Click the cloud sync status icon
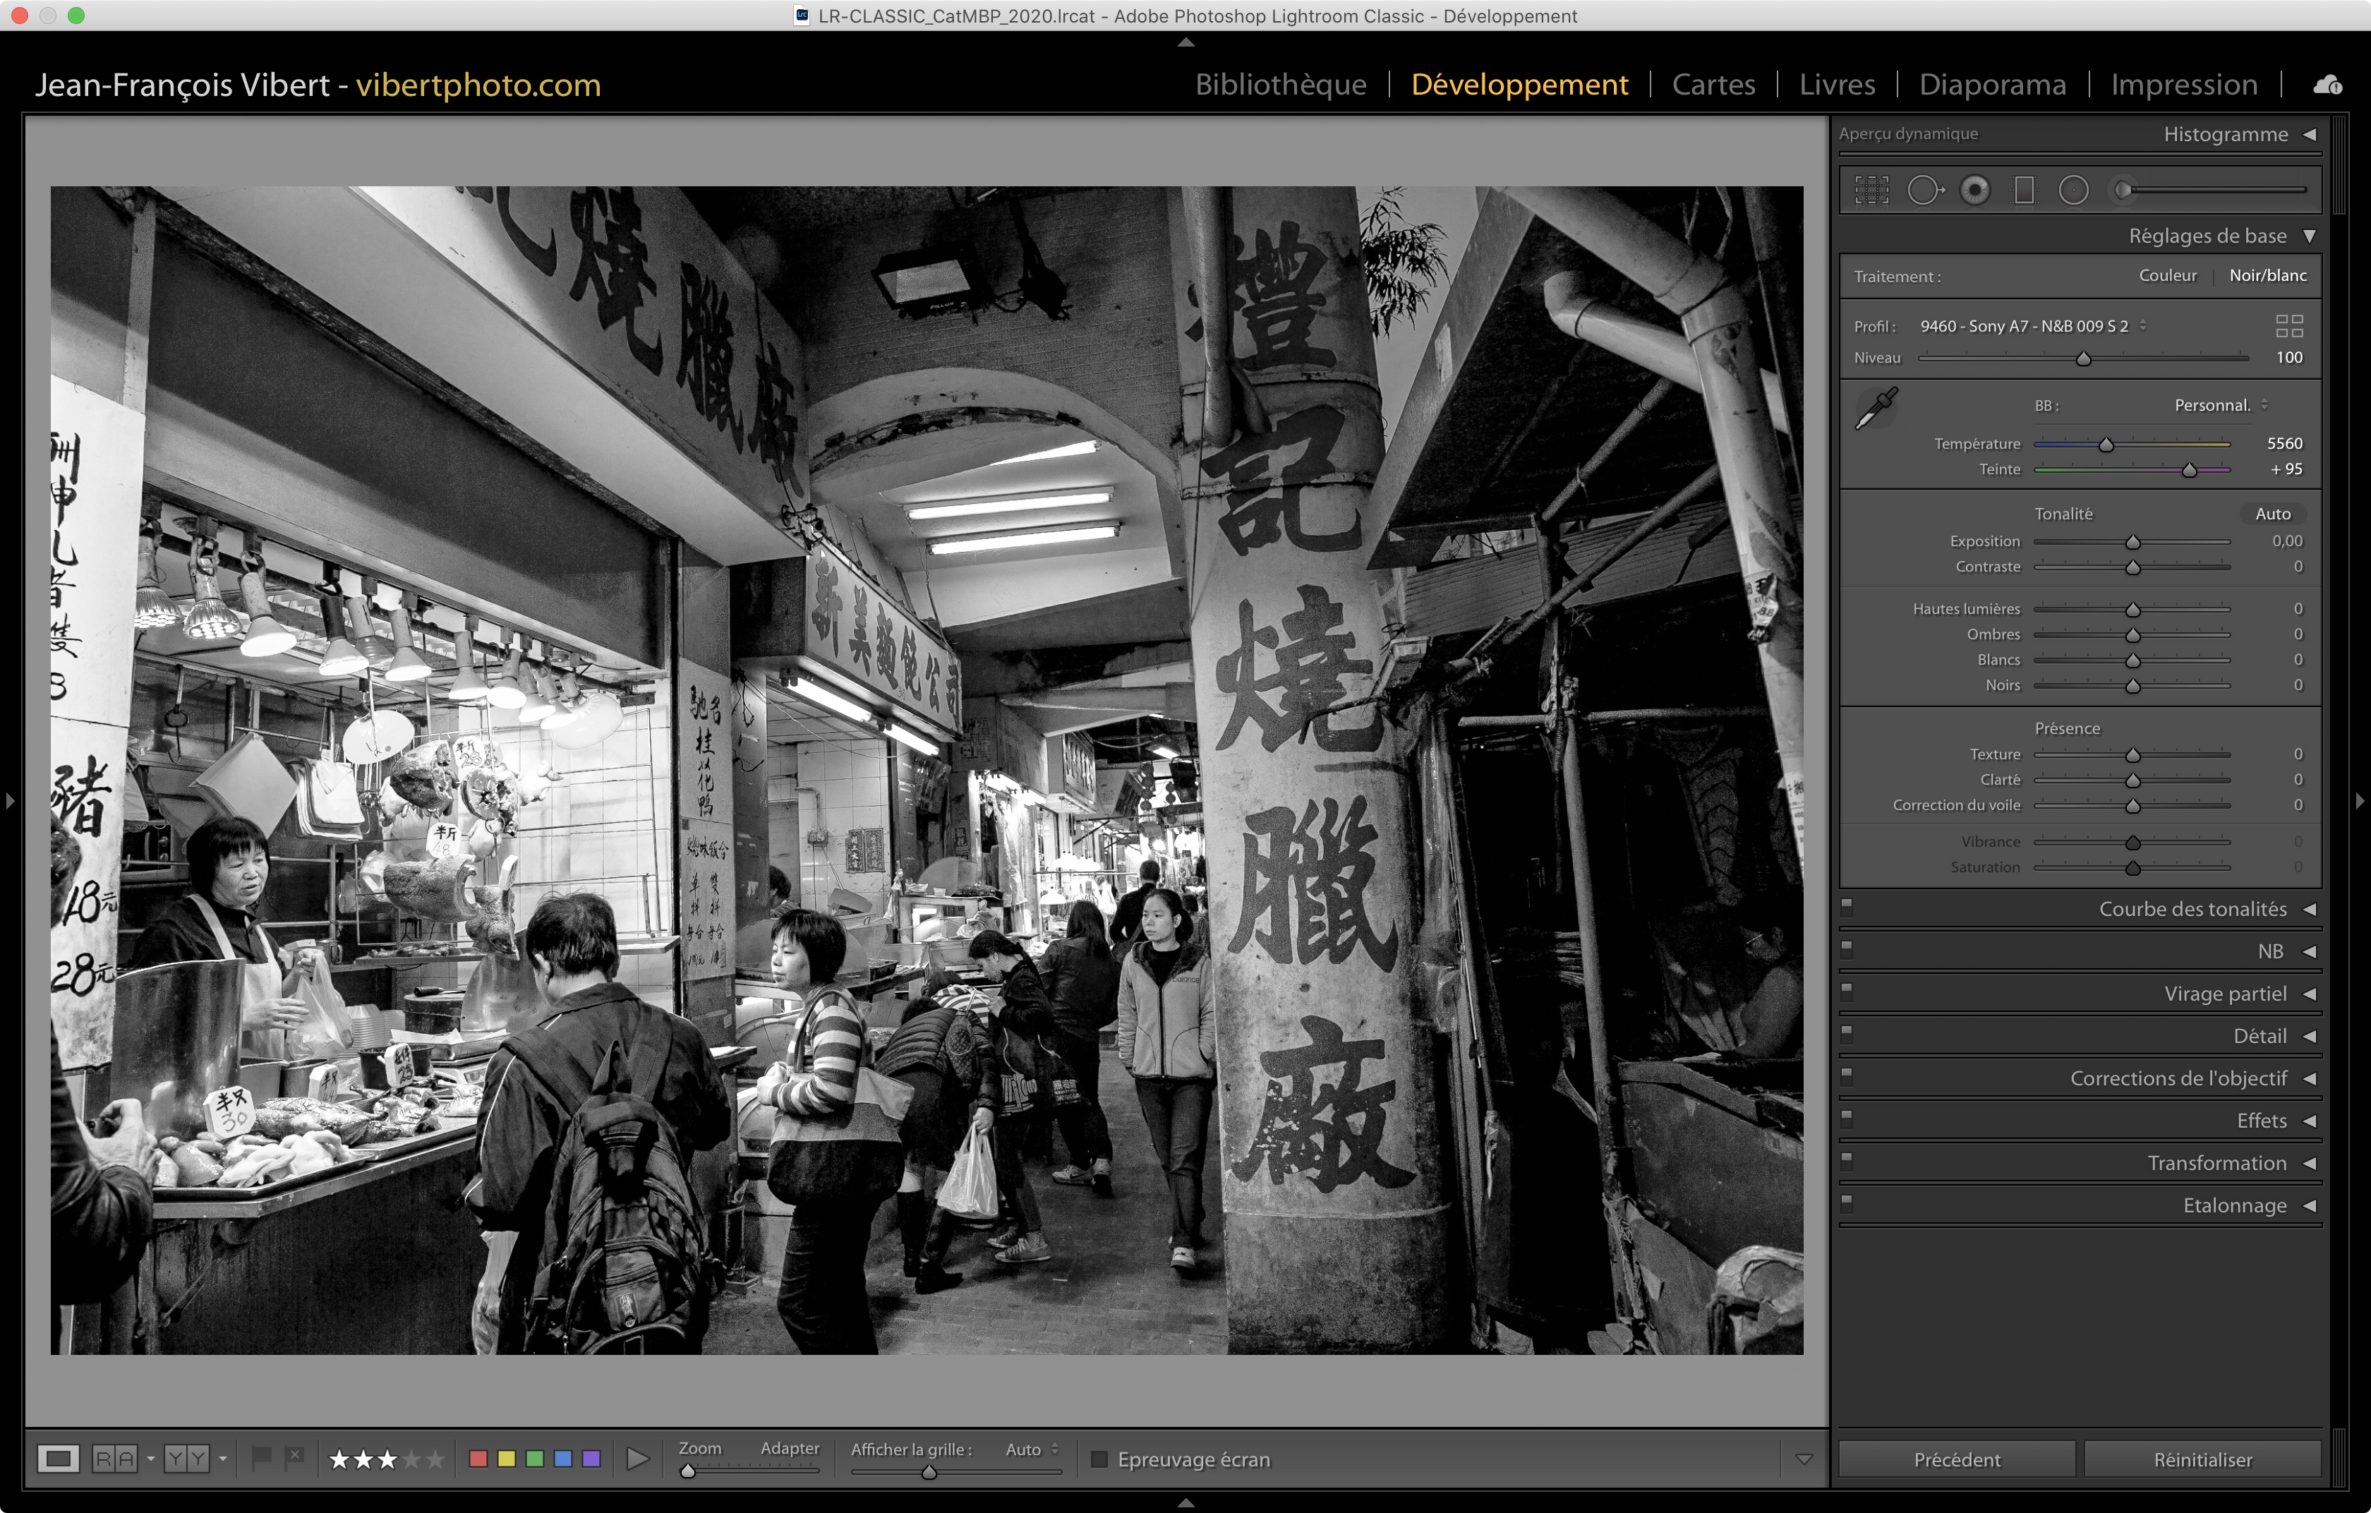Screen dimensions: 2371x1513 2327,85
